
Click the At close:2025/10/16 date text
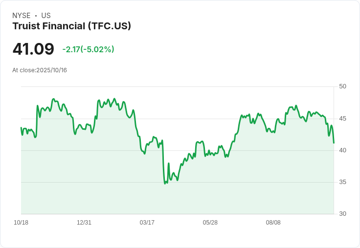click(40, 70)
